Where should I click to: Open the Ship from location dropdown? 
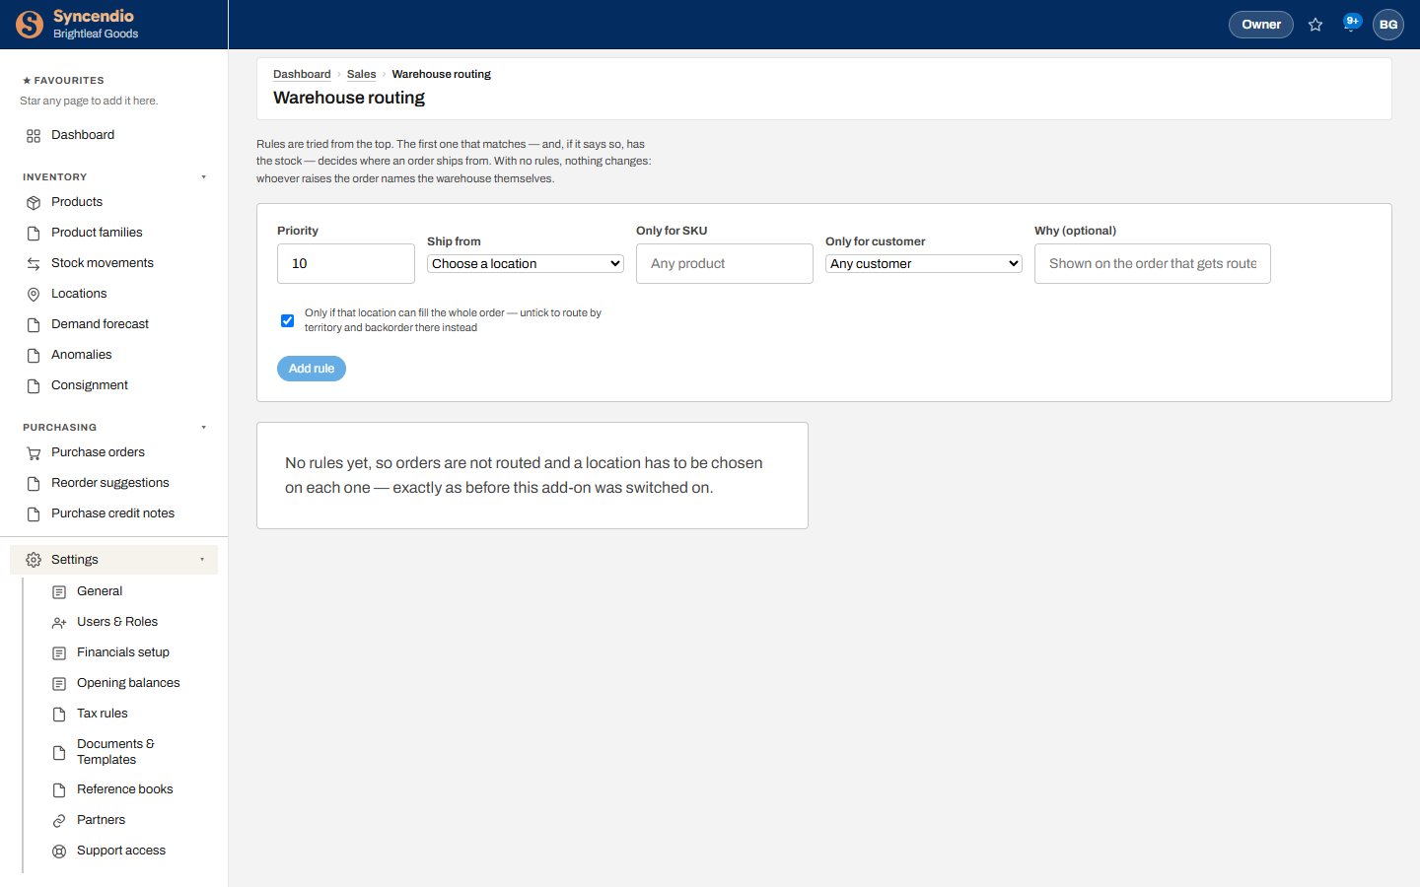(x=526, y=263)
